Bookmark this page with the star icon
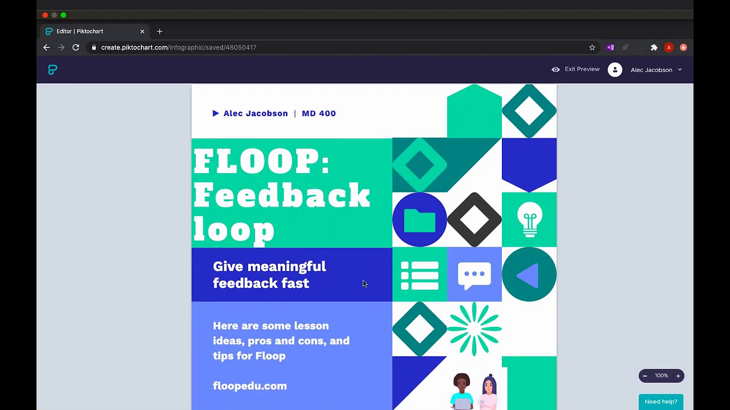Viewport: 730px width, 410px height. (592, 47)
